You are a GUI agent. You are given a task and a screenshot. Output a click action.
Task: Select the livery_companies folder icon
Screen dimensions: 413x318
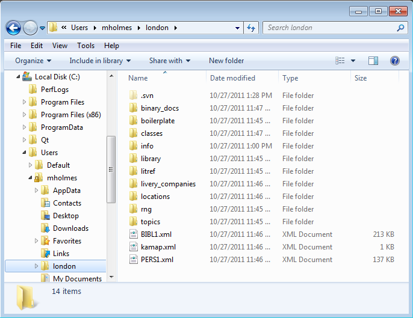(x=133, y=183)
